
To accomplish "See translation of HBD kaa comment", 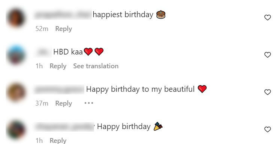I will point(96,66).
